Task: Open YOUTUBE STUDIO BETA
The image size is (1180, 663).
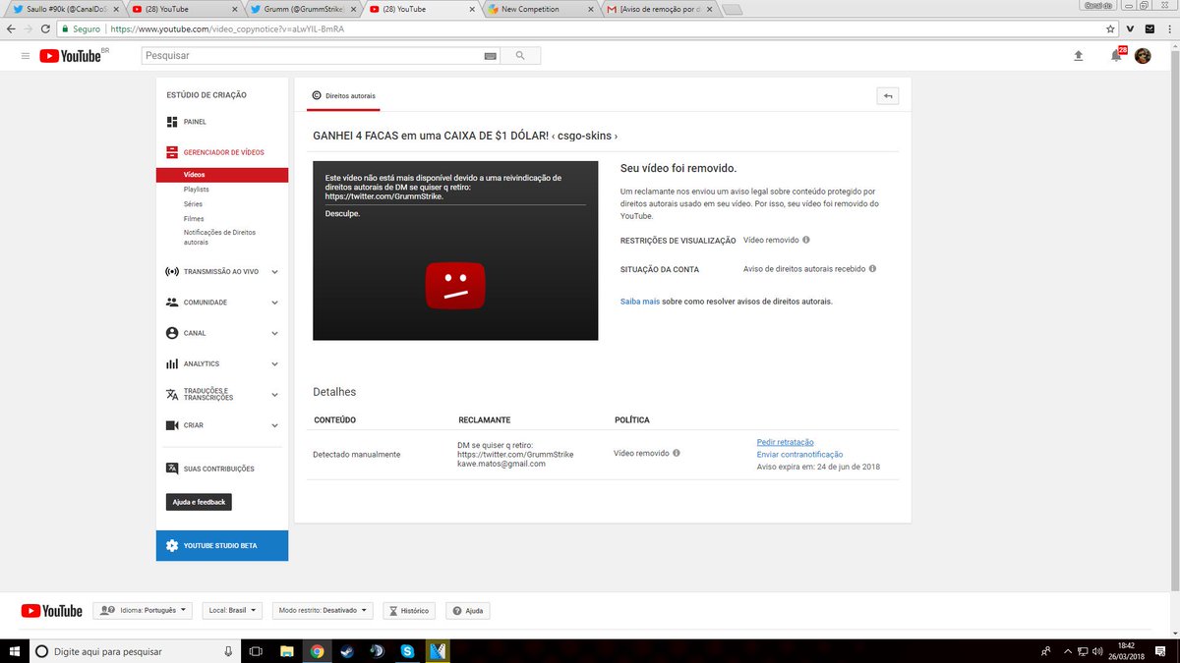Action: coord(221,545)
